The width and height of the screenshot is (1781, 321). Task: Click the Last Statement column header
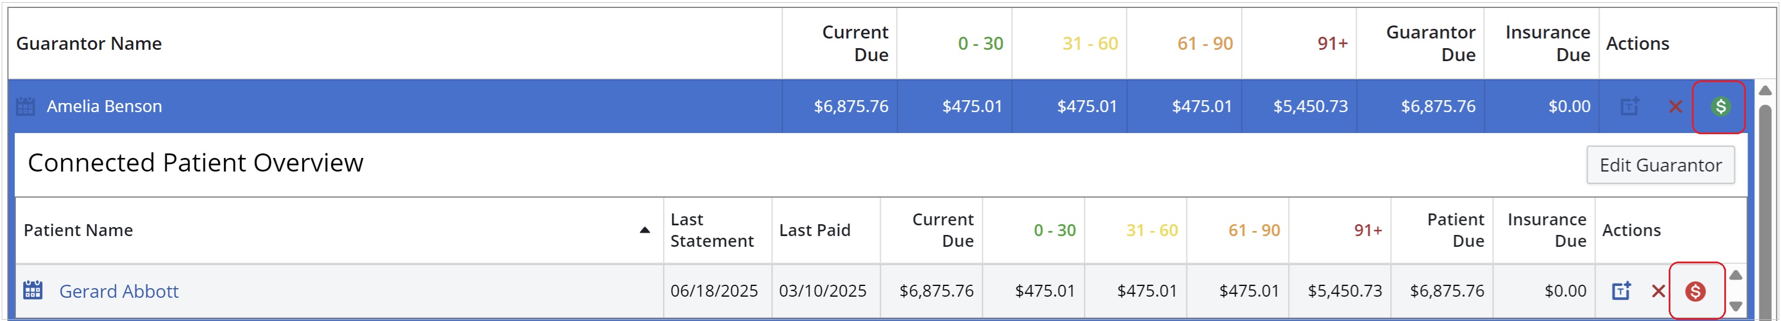coord(711,230)
